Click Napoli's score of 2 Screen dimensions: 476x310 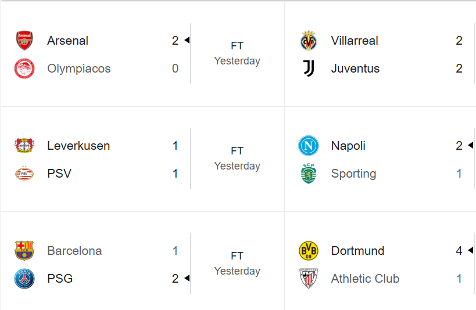459,146
